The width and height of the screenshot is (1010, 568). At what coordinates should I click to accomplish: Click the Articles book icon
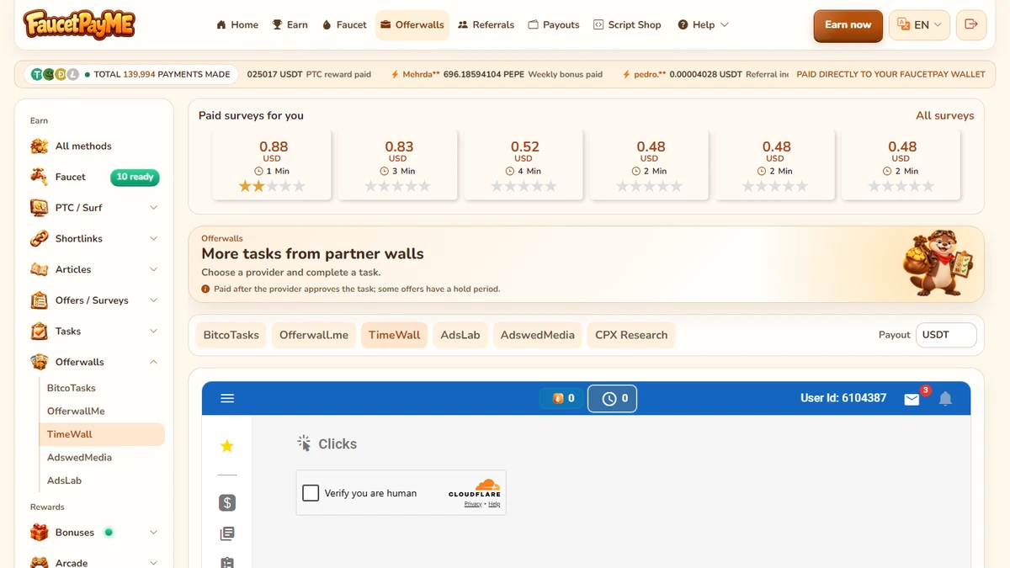coord(39,269)
